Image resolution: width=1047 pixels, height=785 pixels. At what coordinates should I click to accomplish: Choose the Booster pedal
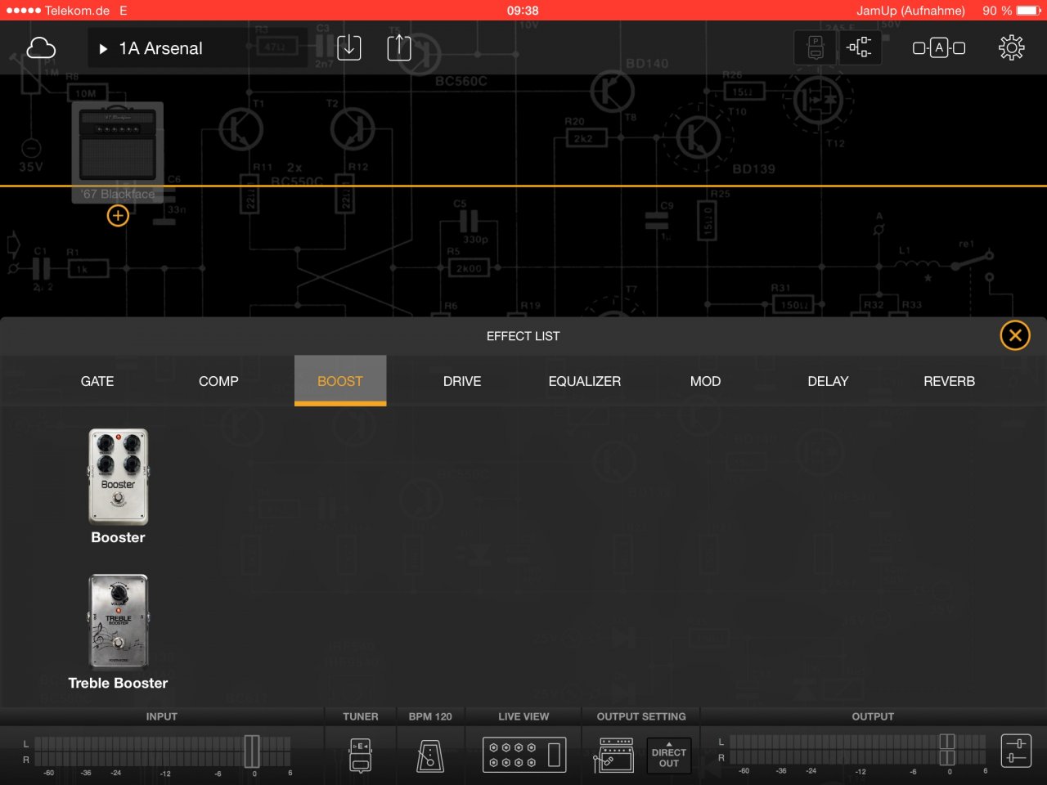click(x=119, y=477)
